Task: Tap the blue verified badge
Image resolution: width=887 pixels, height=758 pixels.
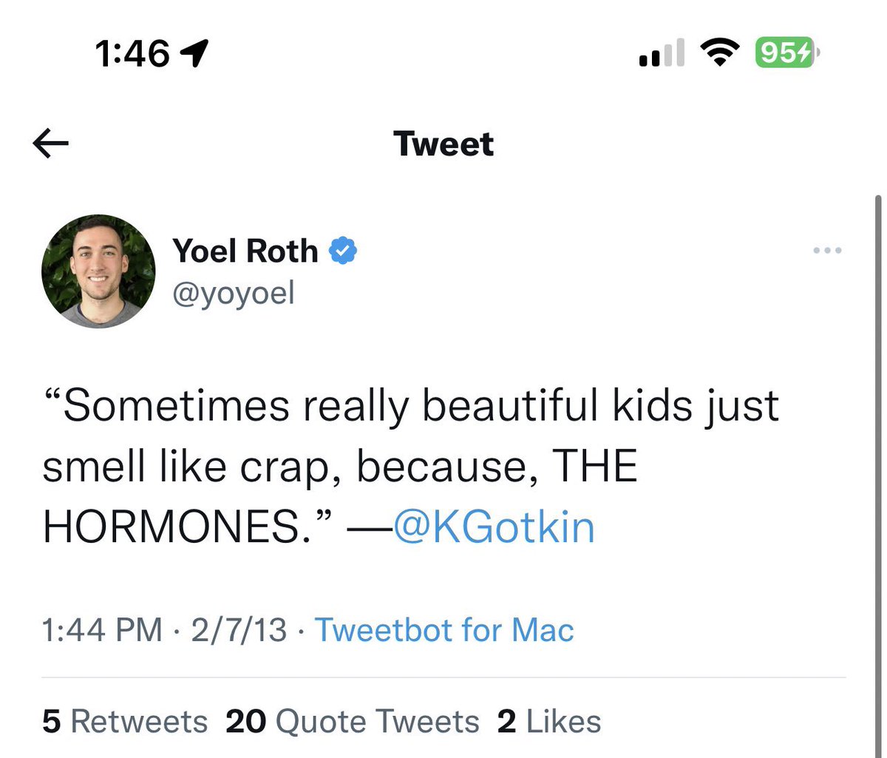Action: (342, 251)
